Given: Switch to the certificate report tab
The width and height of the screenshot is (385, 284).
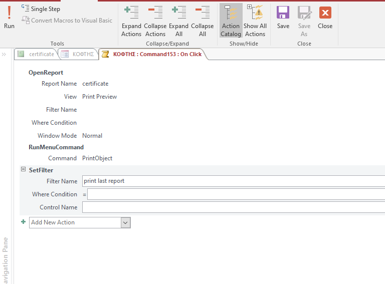Looking at the screenshot, I should tap(36, 54).
